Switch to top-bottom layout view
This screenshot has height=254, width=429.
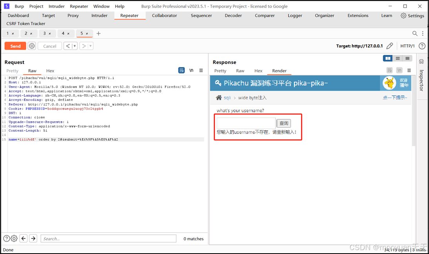[398, 58]
